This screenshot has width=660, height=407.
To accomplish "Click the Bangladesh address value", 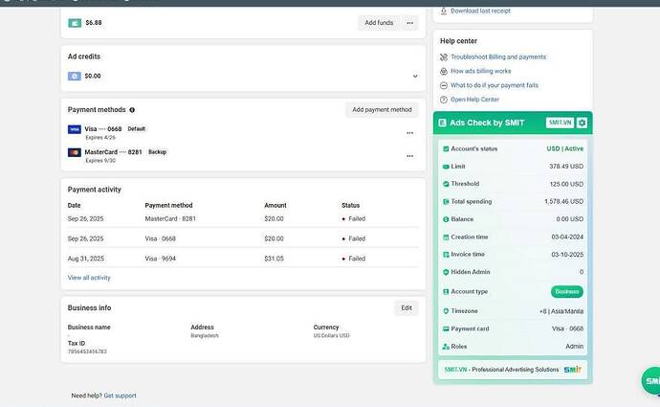I will pyautogui.click(x=205, y=336).
